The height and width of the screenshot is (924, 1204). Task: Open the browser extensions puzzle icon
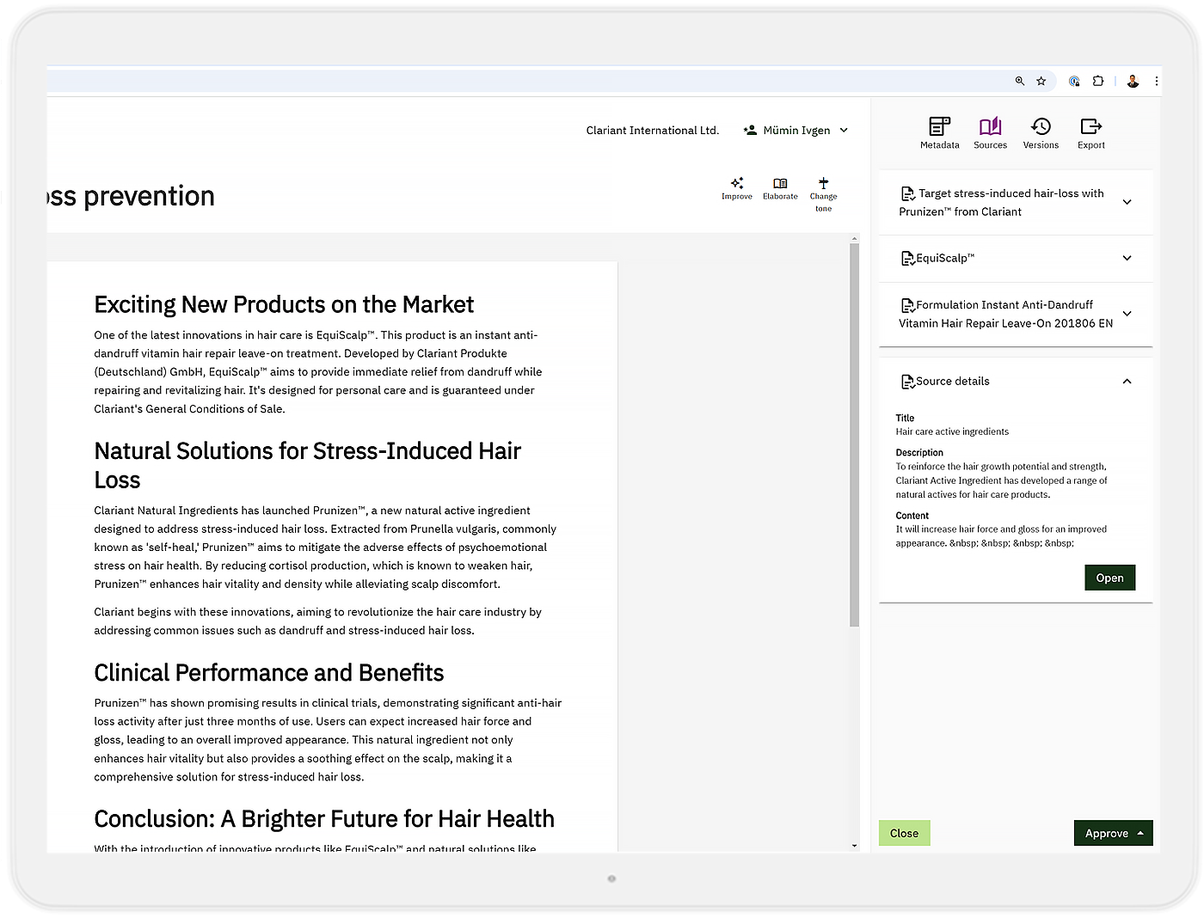pyautogui.click(x=1098, y=81)
